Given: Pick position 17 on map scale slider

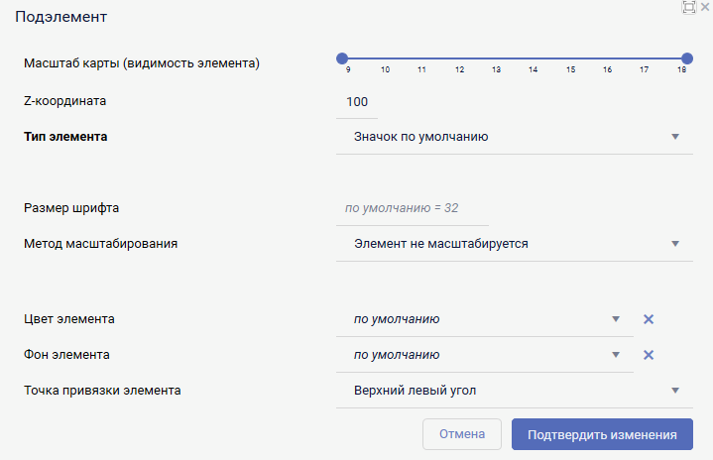Looking at the screenshot, I should [645, 58].
